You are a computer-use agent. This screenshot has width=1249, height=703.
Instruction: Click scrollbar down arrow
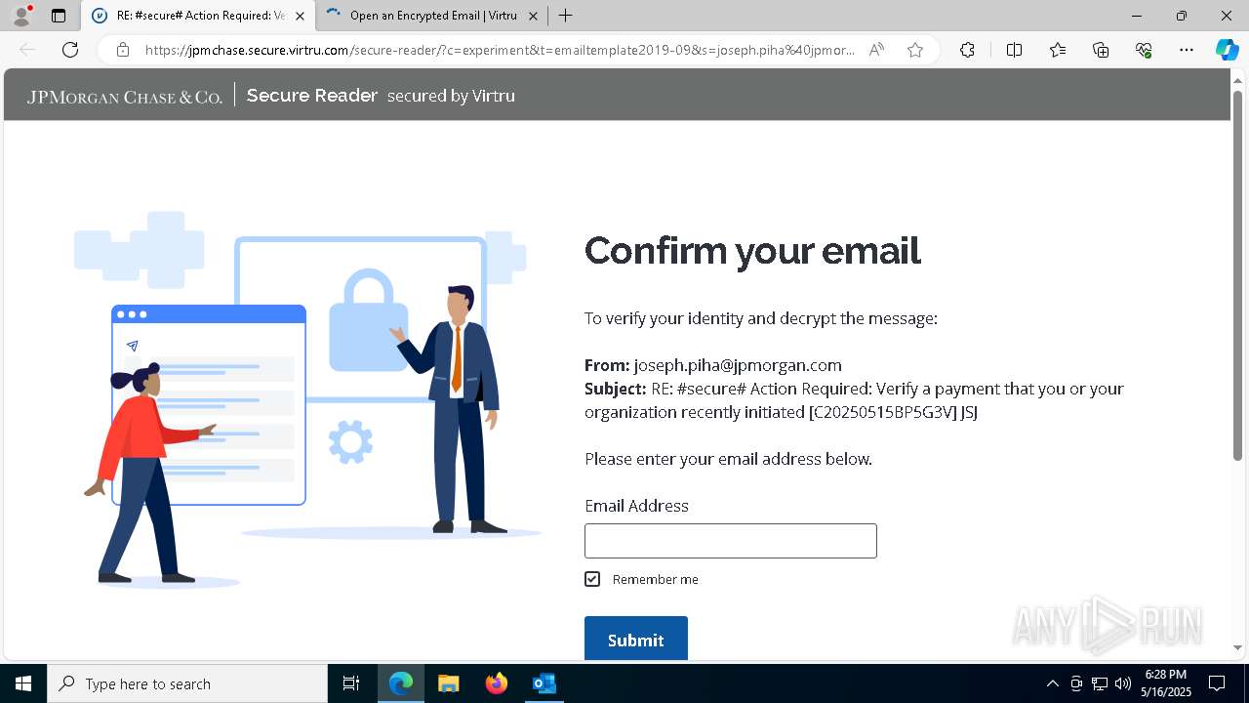click(1237, 646)
